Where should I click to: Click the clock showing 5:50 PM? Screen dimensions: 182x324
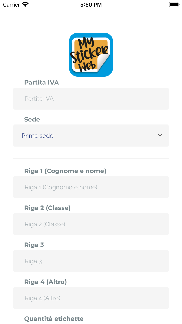pyautogui.click(x=91, y=4)
